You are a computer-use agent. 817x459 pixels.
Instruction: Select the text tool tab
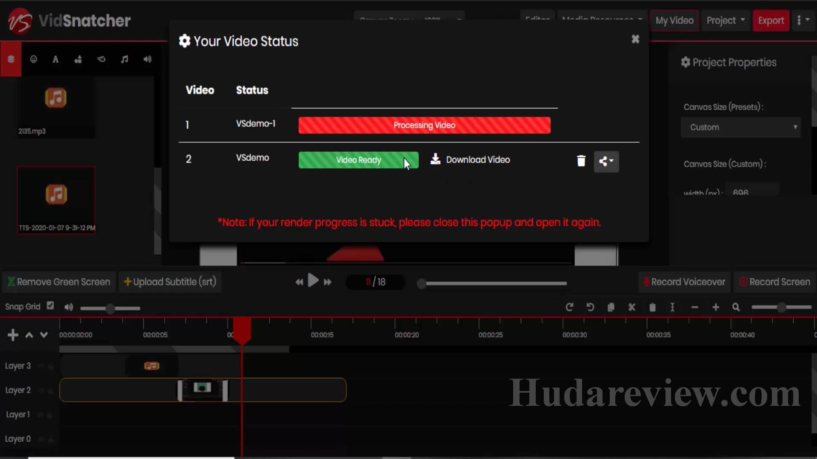(55, 59)
